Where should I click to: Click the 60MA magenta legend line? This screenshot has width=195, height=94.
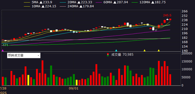tap(99, 2)
